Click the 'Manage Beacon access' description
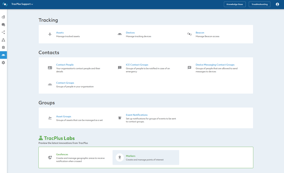This screenshot has width=284, height=173. 207,36
